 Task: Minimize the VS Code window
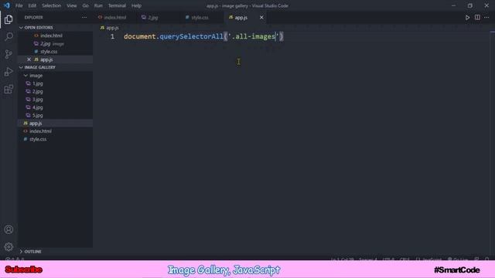[x=454, y=5]
